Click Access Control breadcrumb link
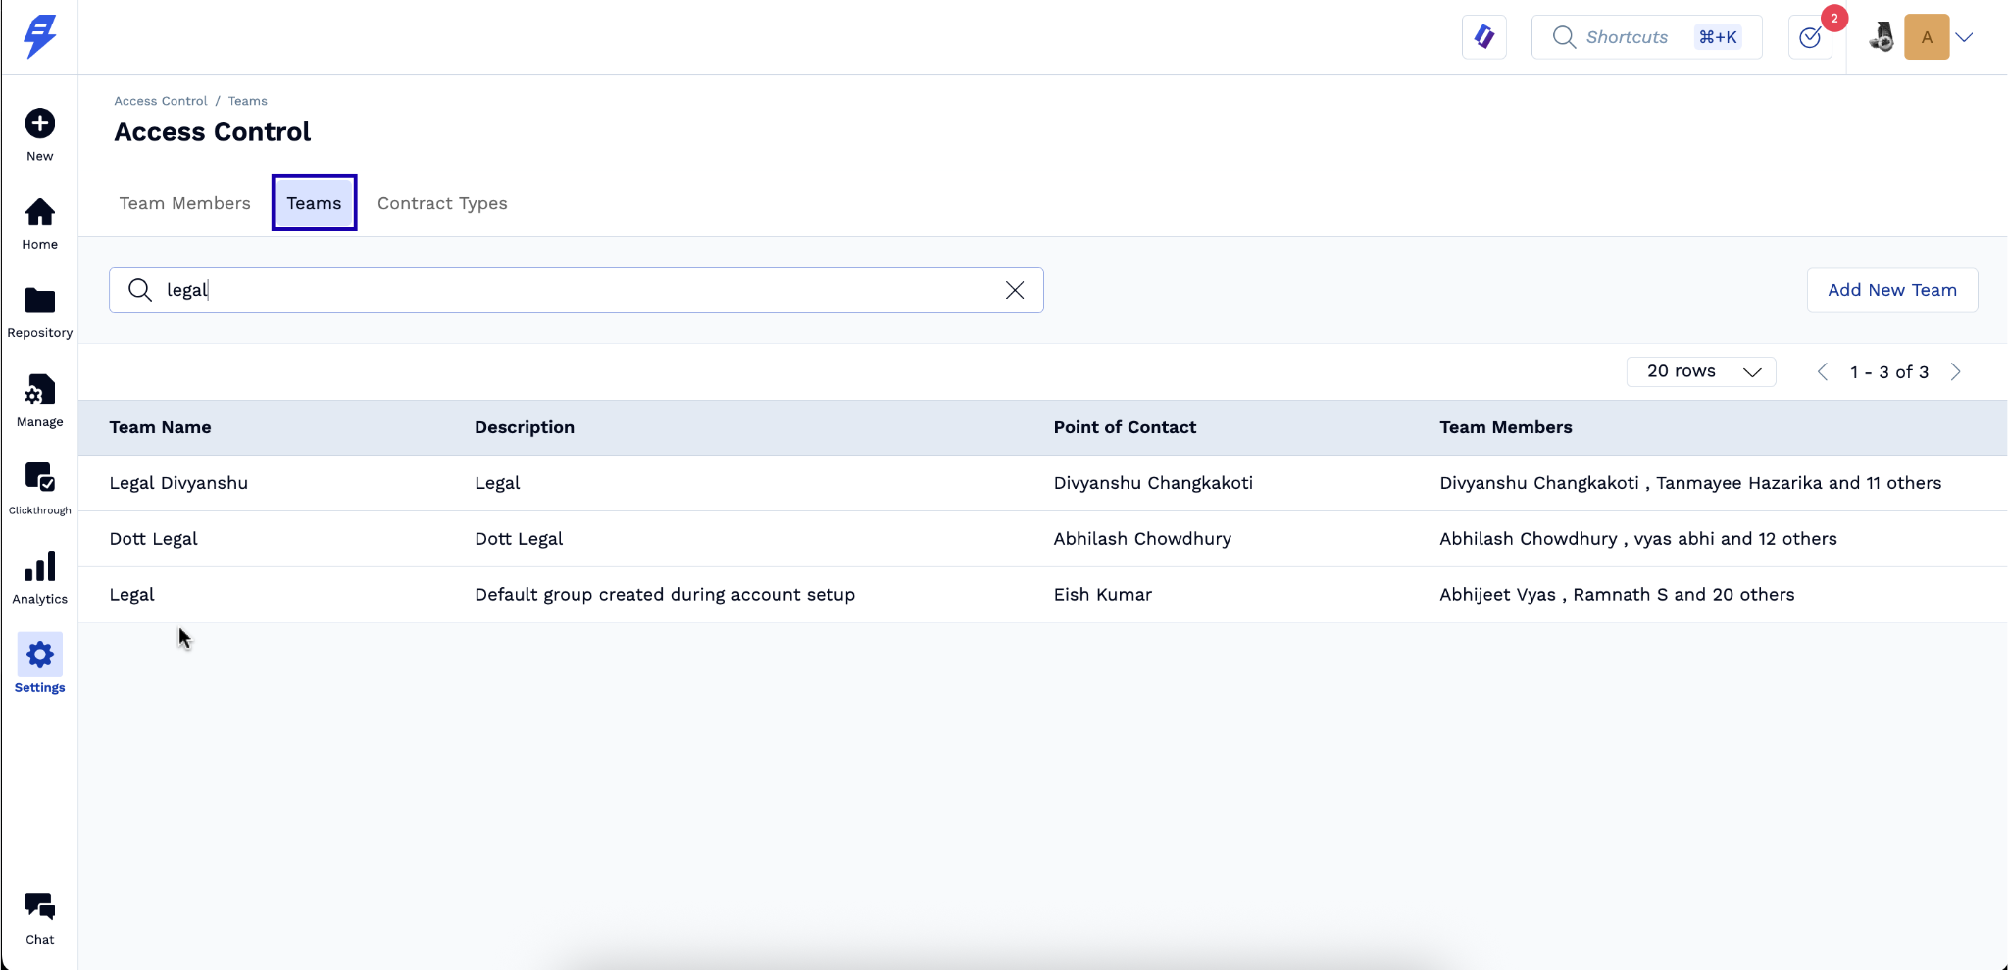 point(161,101)
